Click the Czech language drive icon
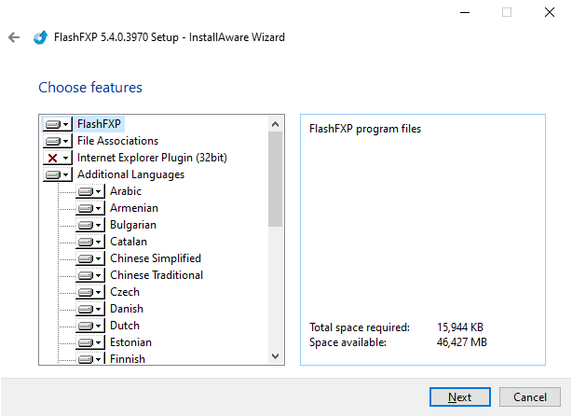Viewport: 572px width, 417px height. pos(86,292)
